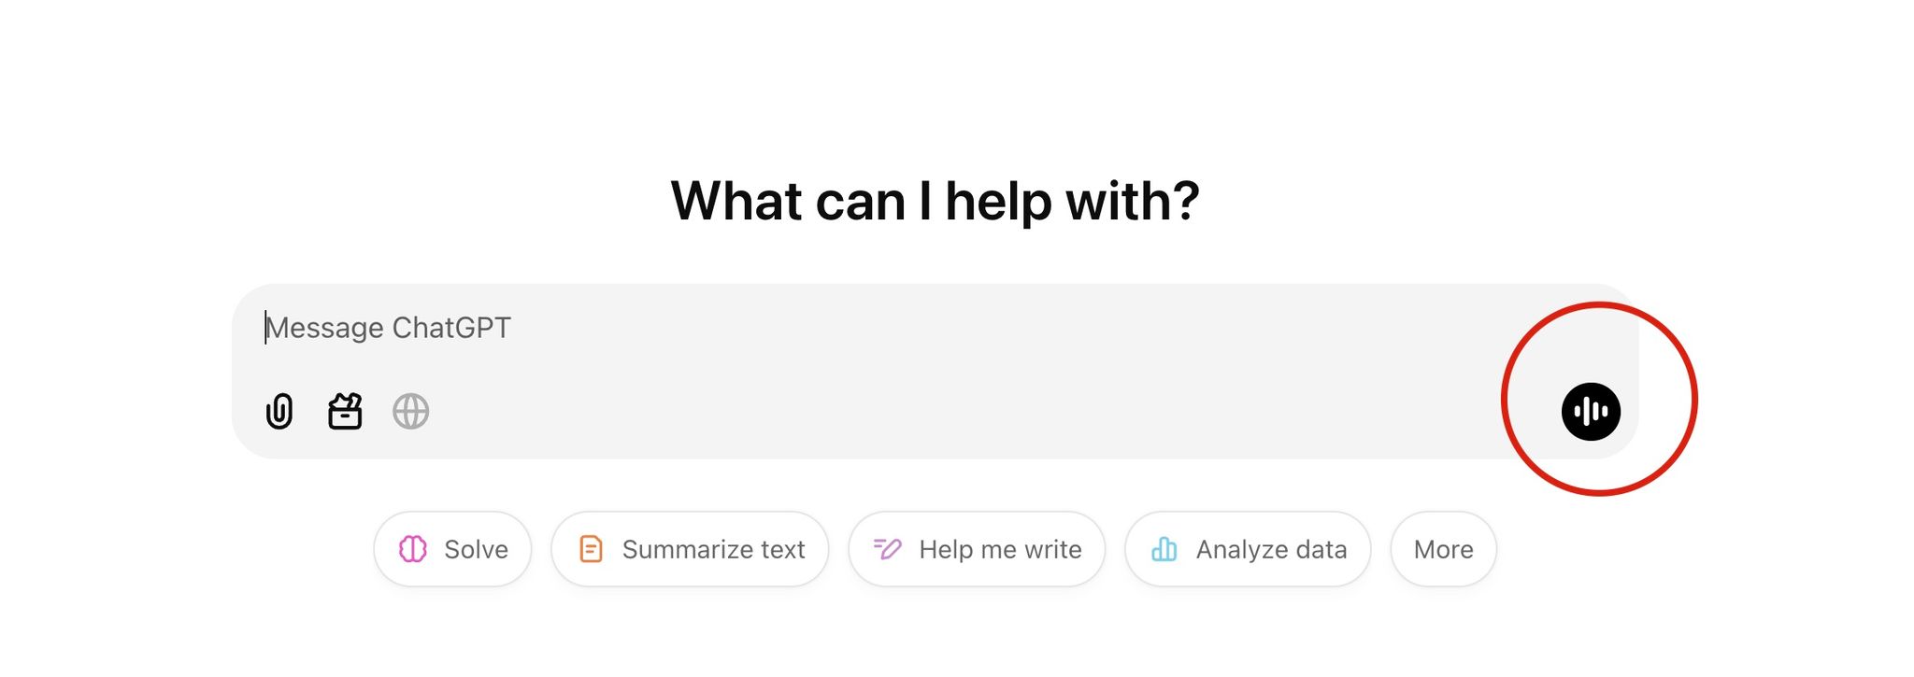Open the toolbox tools icon
The image size is (1914, 677).
pos(345,411)
